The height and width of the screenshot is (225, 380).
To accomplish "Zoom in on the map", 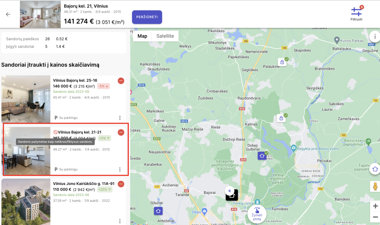I will [375, 206].
